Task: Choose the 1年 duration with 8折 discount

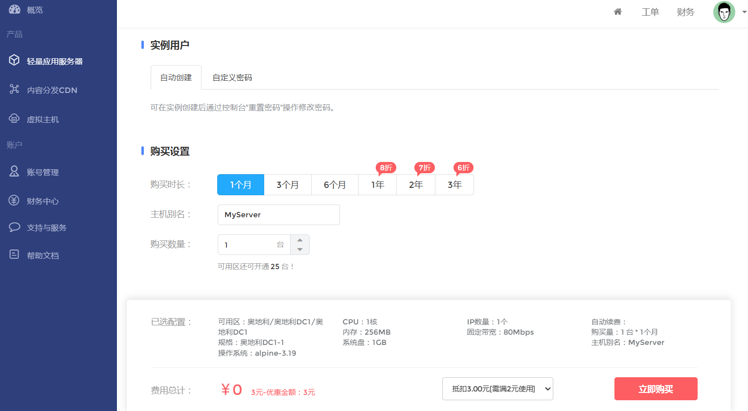Action: (x=377, y=184)
